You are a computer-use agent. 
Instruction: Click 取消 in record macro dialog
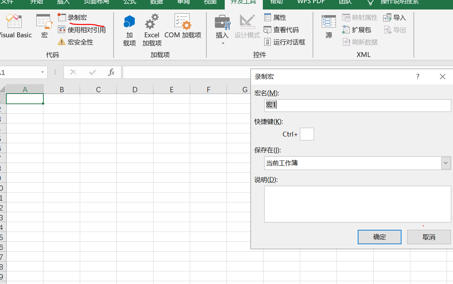[429, 237]
